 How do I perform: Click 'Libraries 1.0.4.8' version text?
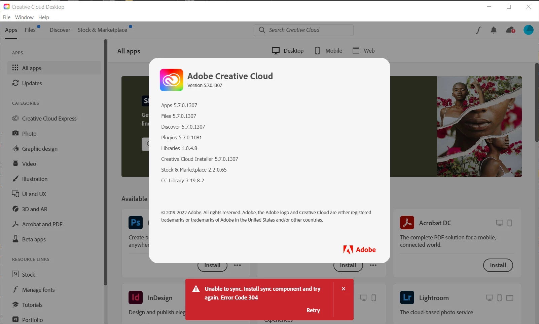click(x=179, y=148)
